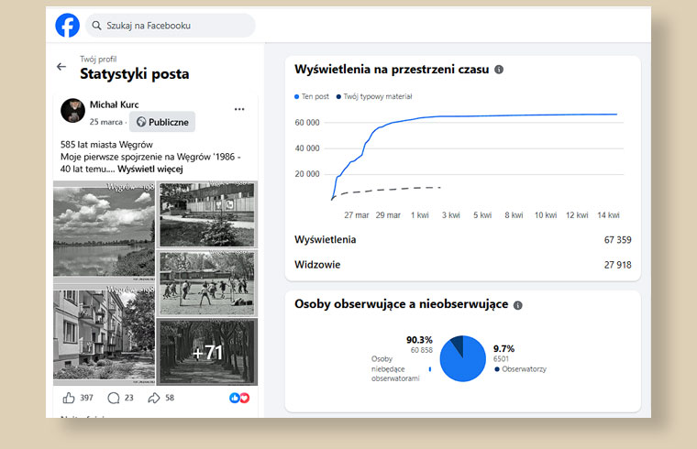The height and width of the screenshot is (449, 697).
Task: Open the like and heart reactions list
Action: [239, 398]
